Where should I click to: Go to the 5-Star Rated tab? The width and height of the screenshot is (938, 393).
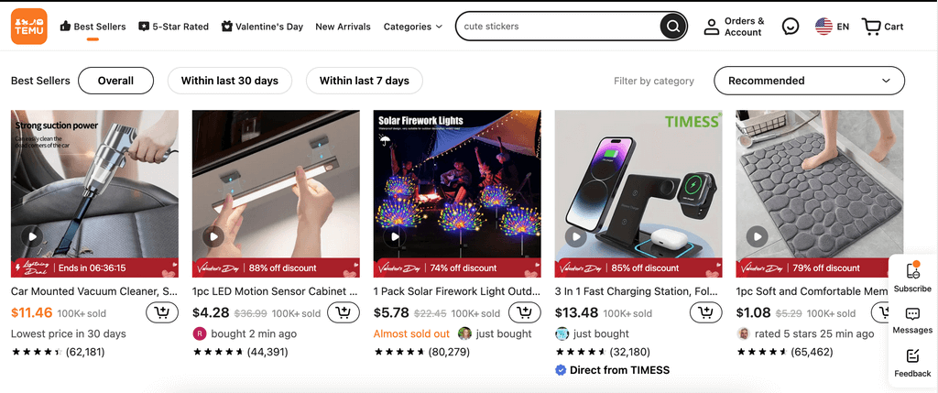click(173, 27)
